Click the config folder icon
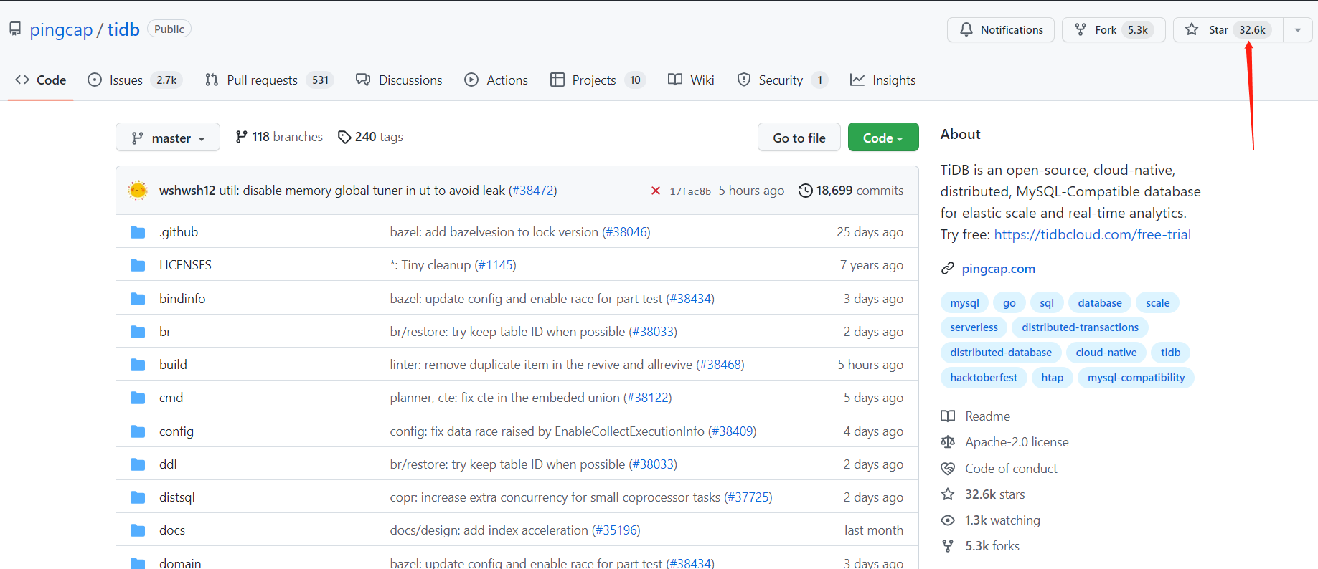Image resolution: width=1318 pixels, height=569 pixels. [x=138, y=431]
